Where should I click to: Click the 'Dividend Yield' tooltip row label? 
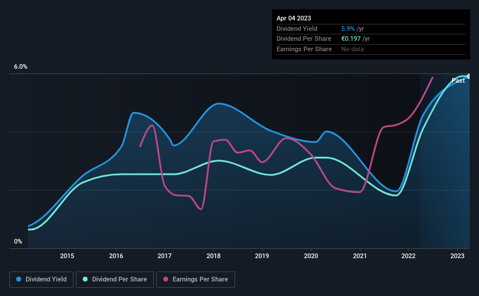pyautogui.click(x=297, y=29)
